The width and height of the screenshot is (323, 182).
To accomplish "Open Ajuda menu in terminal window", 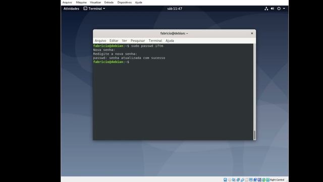I will pos(170,40).
